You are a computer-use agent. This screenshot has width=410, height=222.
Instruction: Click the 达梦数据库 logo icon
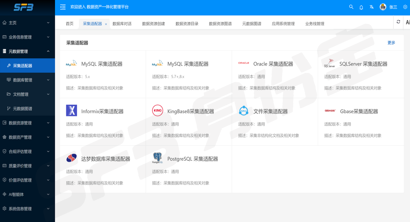(x=71, y=158)
